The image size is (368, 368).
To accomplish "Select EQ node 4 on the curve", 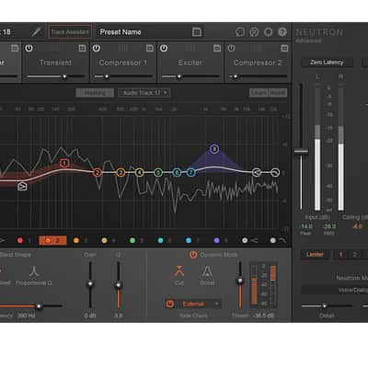I will click(x=140, y=173).
